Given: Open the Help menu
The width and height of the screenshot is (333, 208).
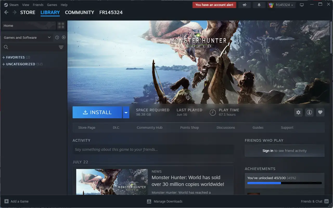Looking at the screenshot, I should tap(64, 5).
